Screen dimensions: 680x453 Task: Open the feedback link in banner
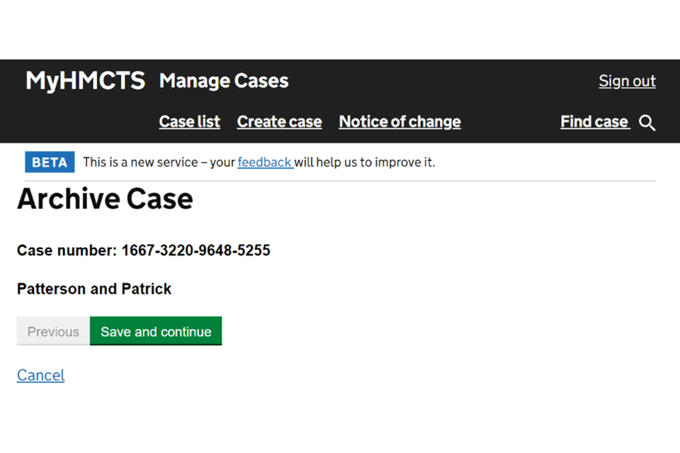point(264,162)
